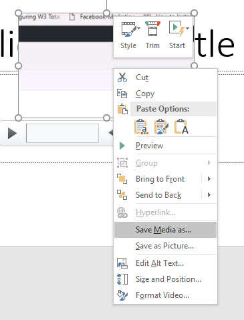The image size is (244, 320).
Task: Click the video playback progress bar
Action: tap(62, 133)
